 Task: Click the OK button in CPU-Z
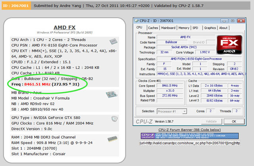(x=234, y=121)
